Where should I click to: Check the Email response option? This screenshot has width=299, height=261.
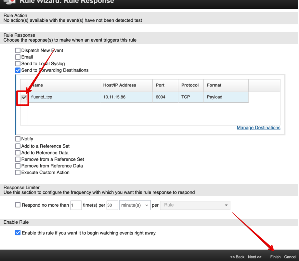click(18, 57)
